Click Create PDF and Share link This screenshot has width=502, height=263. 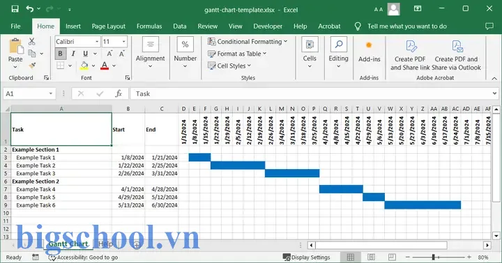(x=410, y=55)
